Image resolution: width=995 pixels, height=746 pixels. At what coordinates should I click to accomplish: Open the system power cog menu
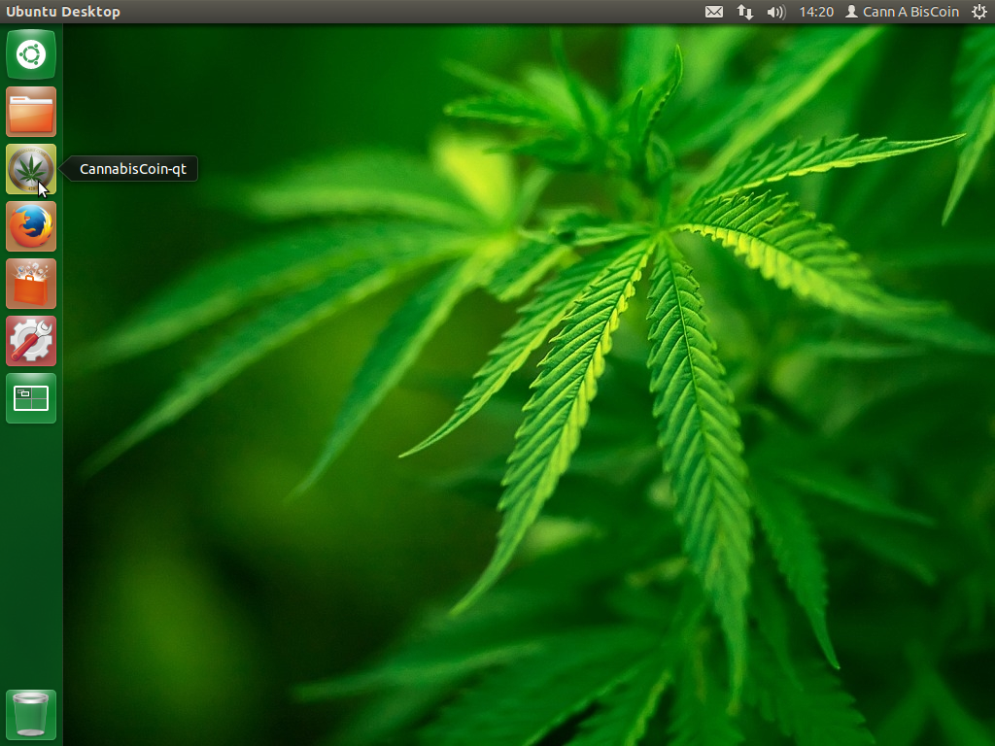(x=979, y=12)
